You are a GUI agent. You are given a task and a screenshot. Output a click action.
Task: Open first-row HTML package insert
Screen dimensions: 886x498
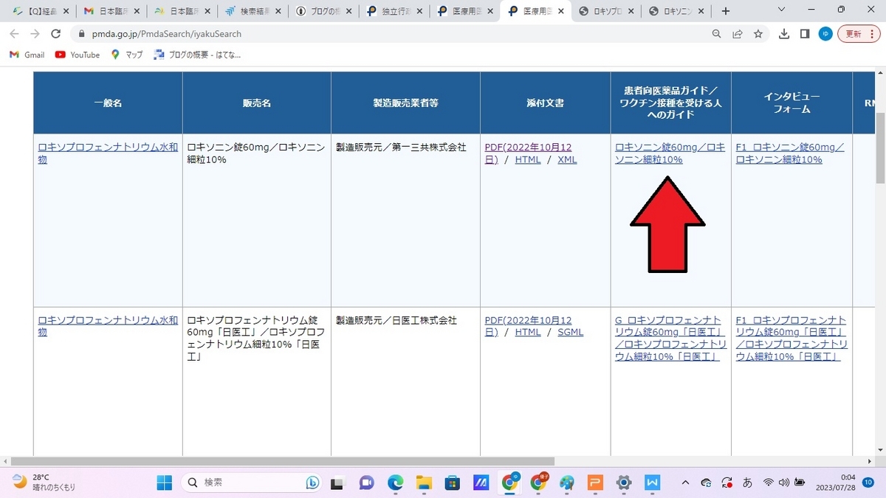coord(528,159)
